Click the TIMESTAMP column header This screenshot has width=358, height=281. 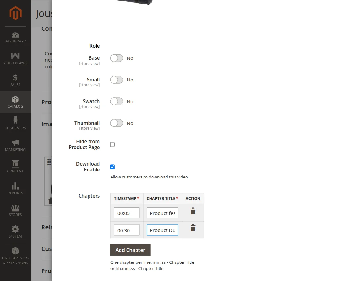(x=127, y=198)
